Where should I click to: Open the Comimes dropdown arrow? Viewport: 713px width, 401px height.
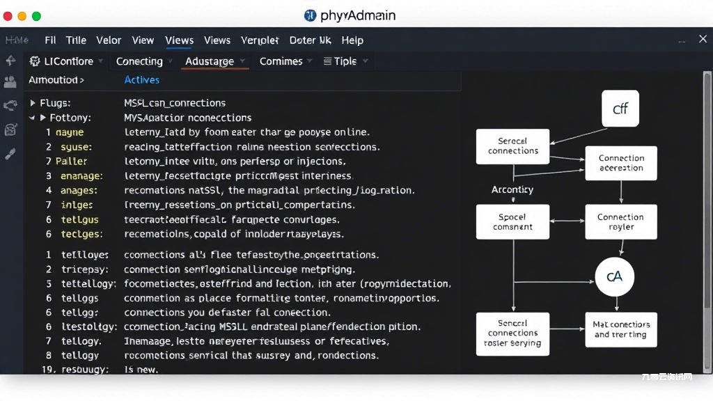coord(310,61)
